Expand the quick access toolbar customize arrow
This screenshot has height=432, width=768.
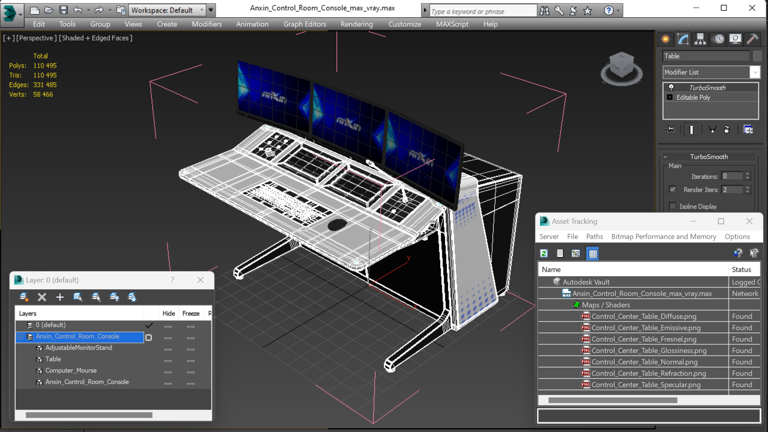211,10
